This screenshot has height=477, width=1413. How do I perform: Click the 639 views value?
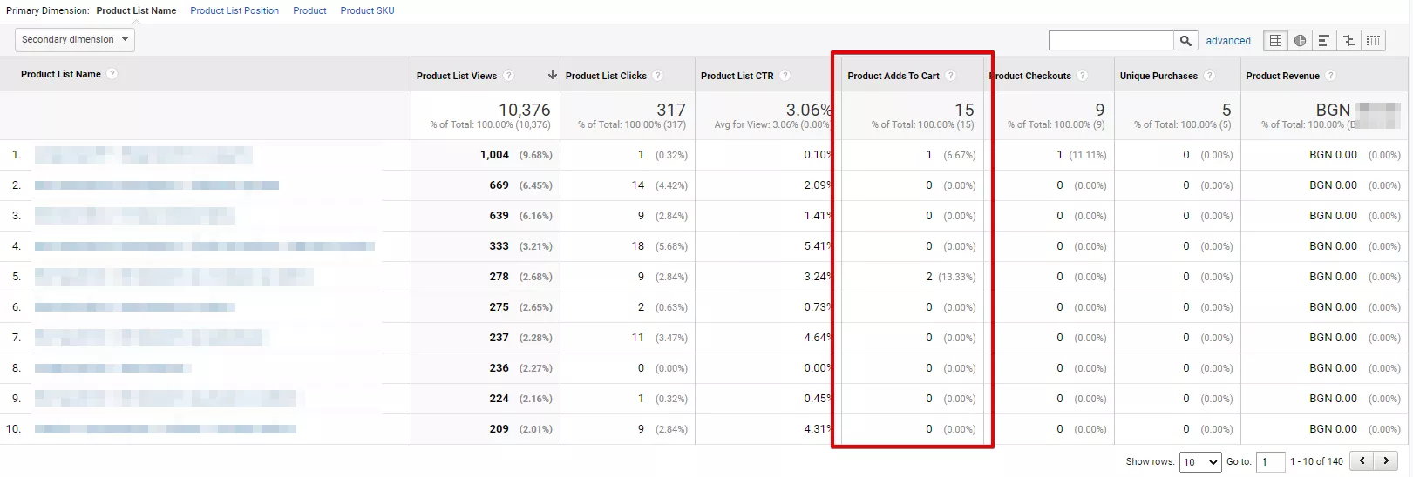tap(499, 216)
